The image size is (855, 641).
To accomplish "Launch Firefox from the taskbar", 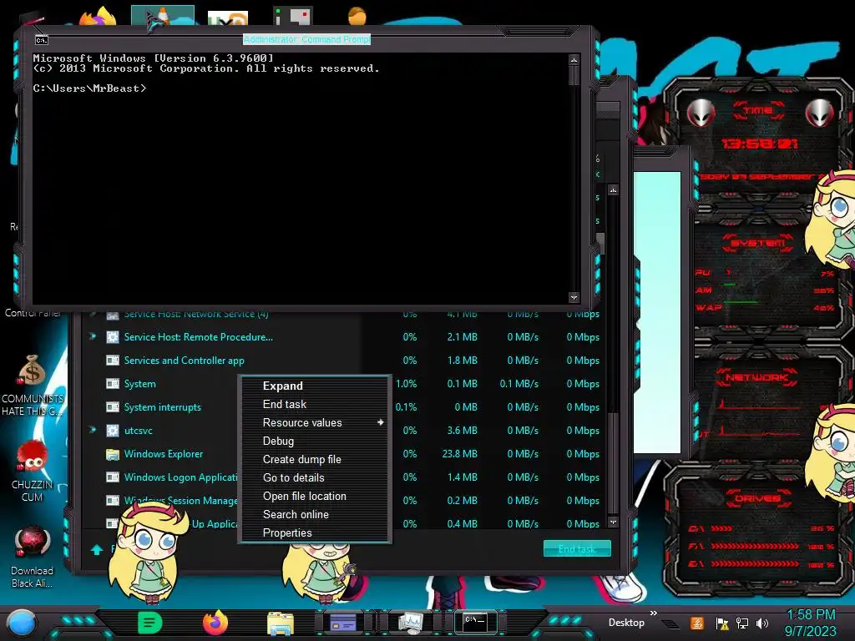I will 215,623.
